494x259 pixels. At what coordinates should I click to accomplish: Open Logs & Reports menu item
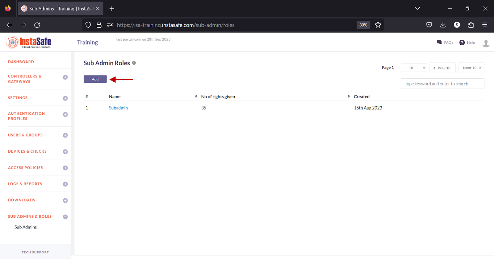pos(25,184)
